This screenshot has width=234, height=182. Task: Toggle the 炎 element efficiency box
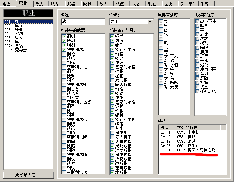[161, 21]
